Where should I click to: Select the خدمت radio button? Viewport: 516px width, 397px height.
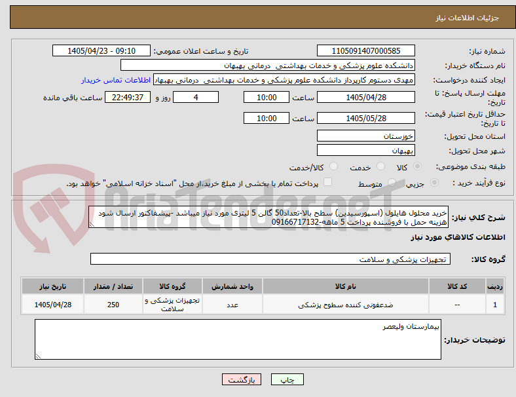pos(380,166)
